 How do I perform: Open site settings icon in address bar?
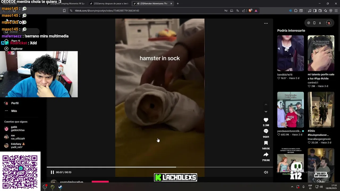pyautogui.click(x=71, y=11)
